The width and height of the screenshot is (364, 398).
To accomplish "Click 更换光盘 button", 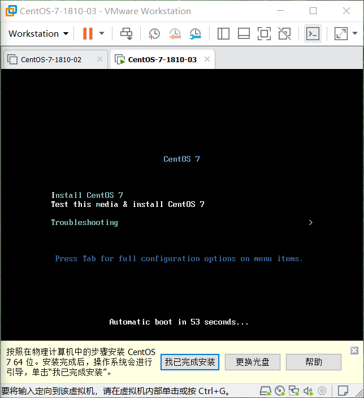I will (253, 362).
